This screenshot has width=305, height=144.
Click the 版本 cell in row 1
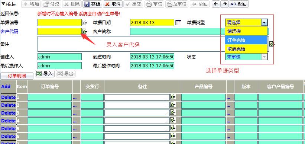point(246,97)
